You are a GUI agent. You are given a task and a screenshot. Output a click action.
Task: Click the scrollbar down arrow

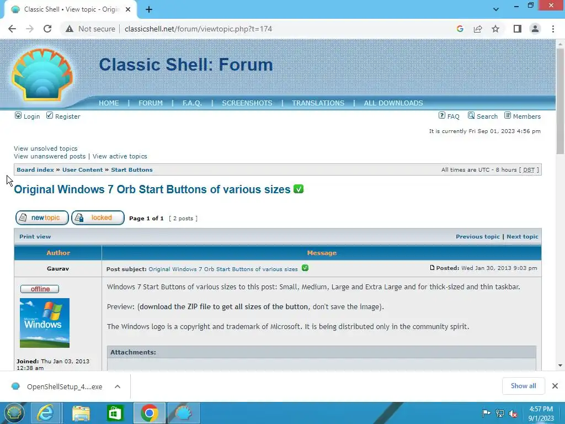[560, 365]
